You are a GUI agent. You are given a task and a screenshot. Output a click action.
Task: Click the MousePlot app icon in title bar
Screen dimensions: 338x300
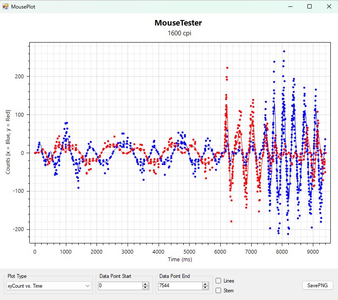6,7
